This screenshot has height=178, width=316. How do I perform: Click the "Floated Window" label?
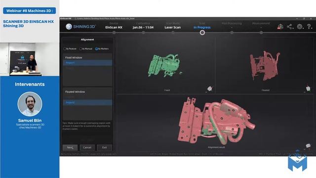(75, 91)
